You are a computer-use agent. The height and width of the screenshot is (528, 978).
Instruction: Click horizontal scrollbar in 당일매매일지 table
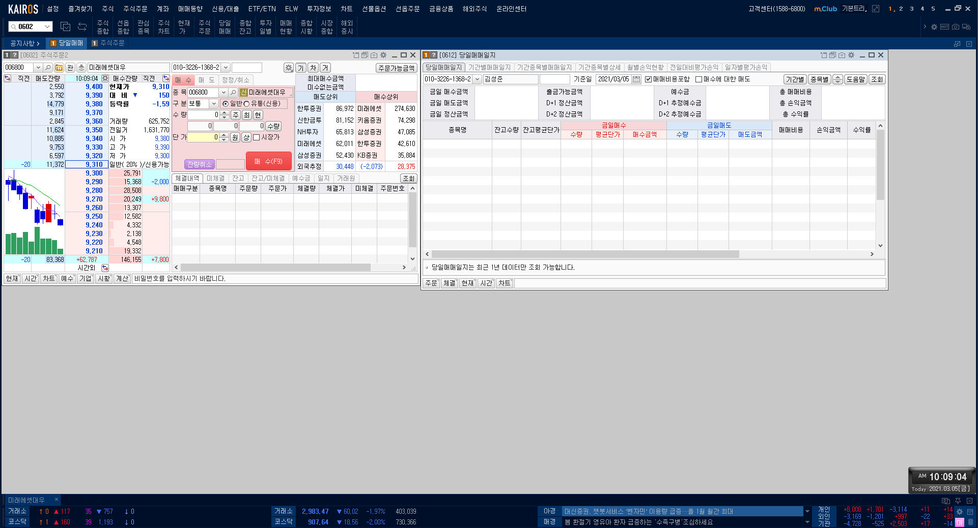coord(585,254)
